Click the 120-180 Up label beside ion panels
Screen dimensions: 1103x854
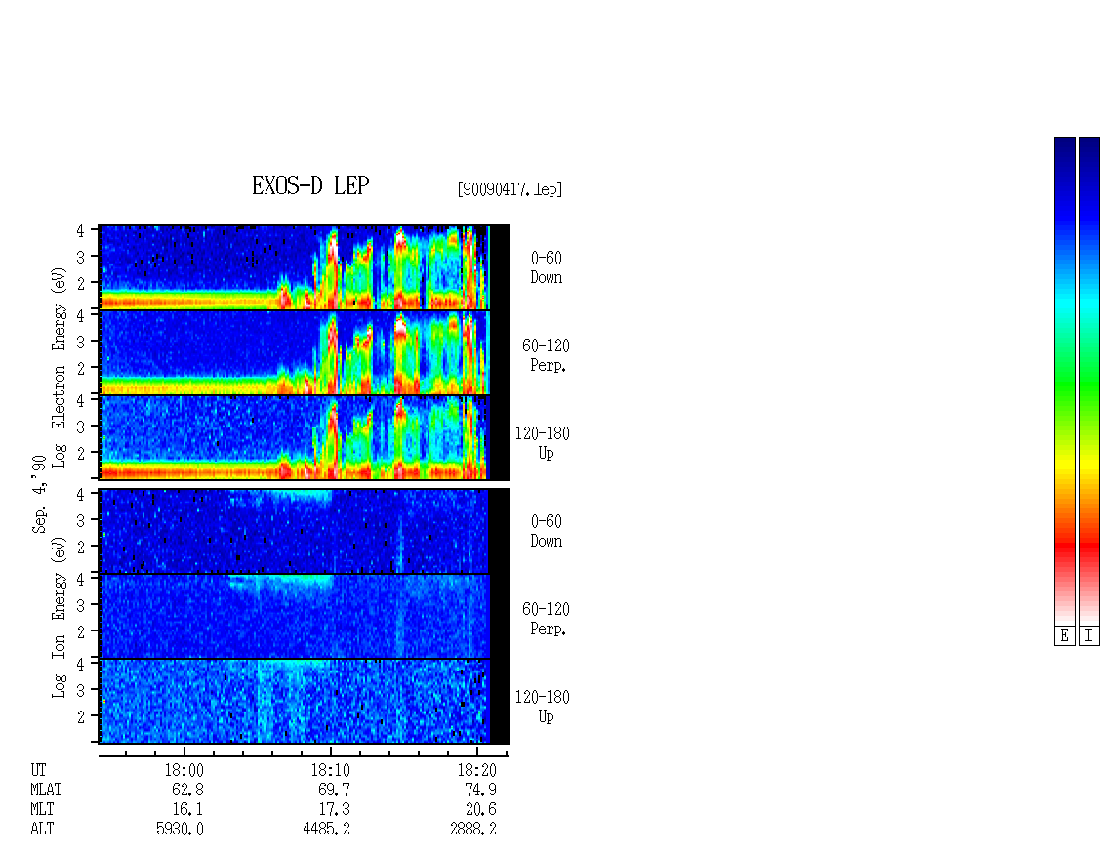coord(543,707)
